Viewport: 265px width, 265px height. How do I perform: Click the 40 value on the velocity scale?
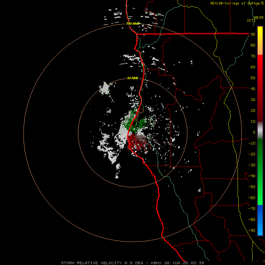click(253, 89)
